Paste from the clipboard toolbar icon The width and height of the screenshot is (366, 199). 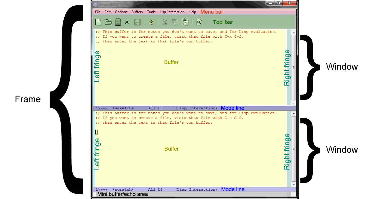point(185,22)
